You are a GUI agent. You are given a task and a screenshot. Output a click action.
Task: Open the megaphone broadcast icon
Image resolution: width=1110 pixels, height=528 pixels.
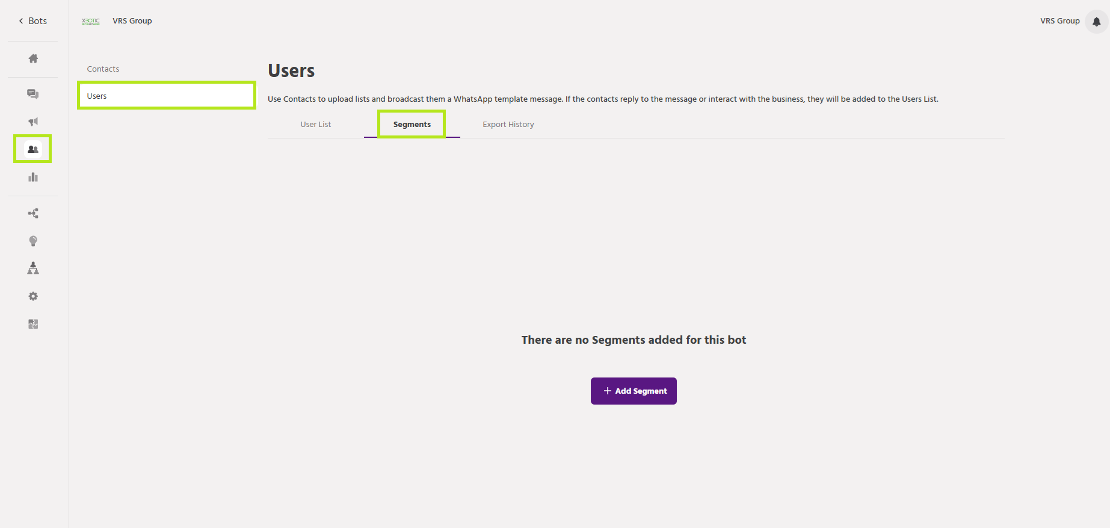coord(33,122)
